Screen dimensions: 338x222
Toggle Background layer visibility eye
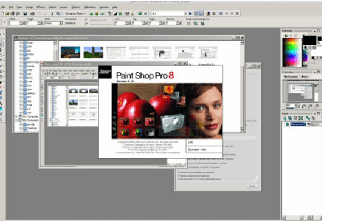(309, 124)
